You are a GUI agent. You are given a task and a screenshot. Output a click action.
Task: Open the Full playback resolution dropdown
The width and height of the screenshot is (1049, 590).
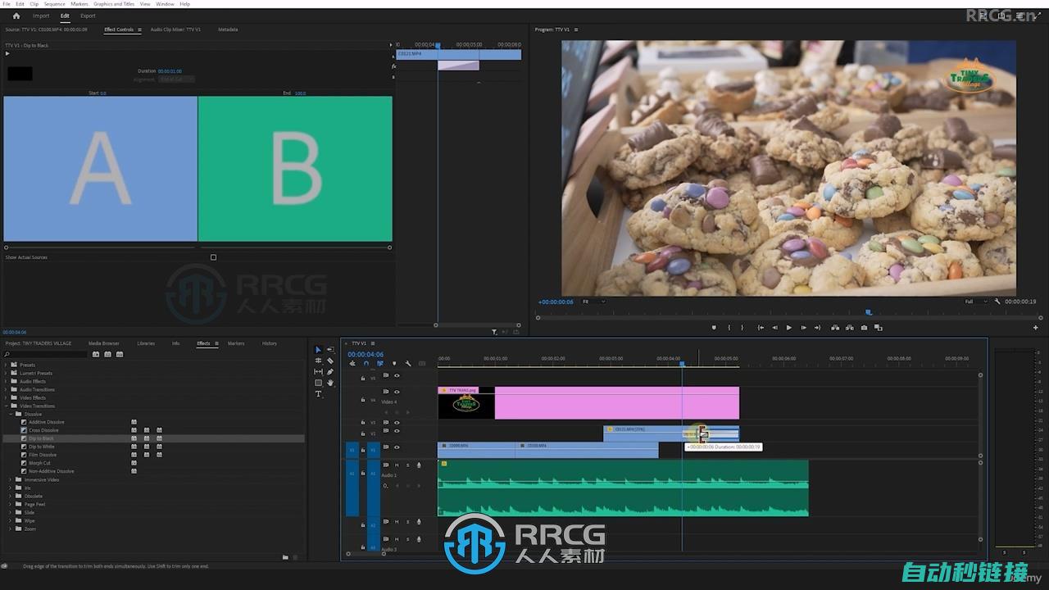977,302
